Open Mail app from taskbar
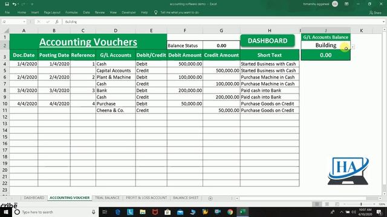The image size is (387, 217). click(x=180, y=212)
